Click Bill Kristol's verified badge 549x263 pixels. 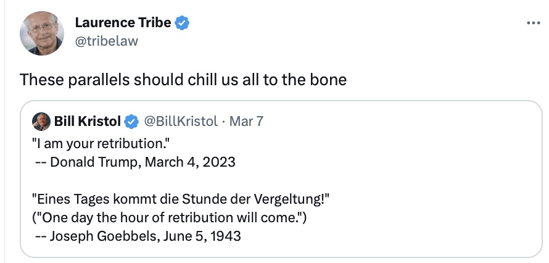(132, 121)
